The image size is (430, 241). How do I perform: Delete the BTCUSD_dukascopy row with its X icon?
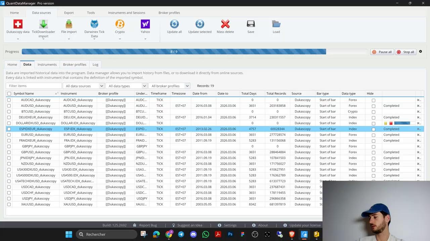[419, 111]
